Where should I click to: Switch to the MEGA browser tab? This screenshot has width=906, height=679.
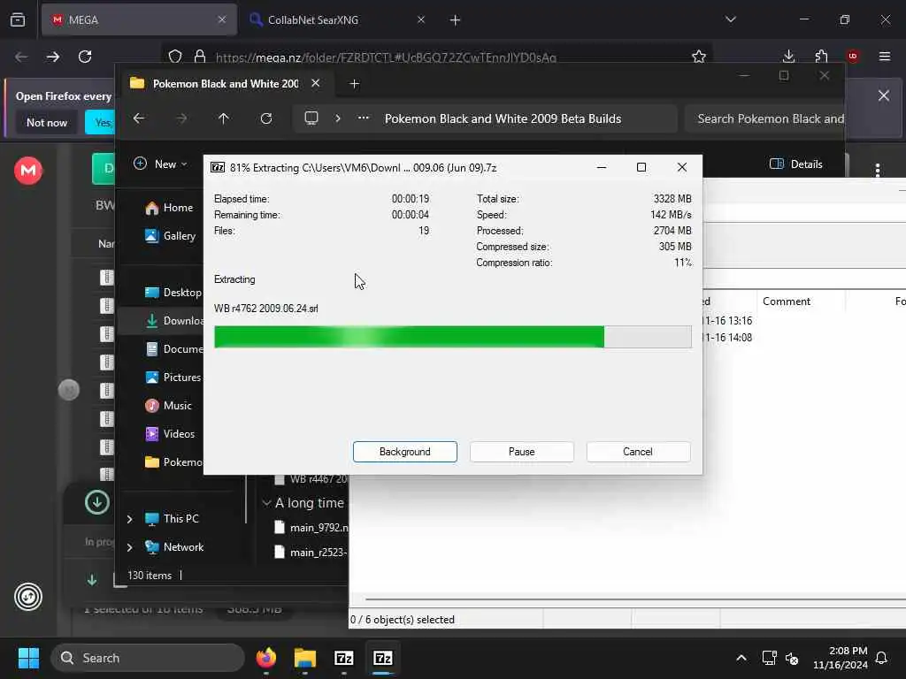click(139, 19)
